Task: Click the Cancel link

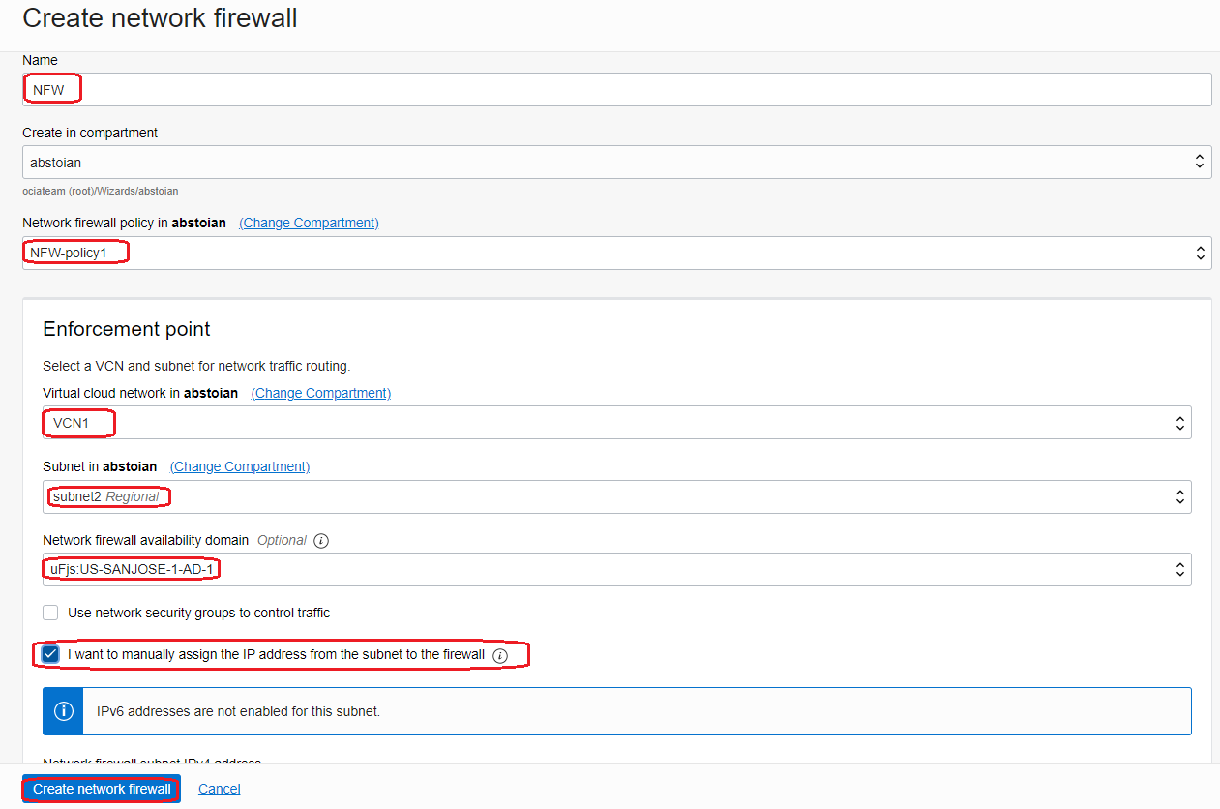Action: click(x=220, y=789)
